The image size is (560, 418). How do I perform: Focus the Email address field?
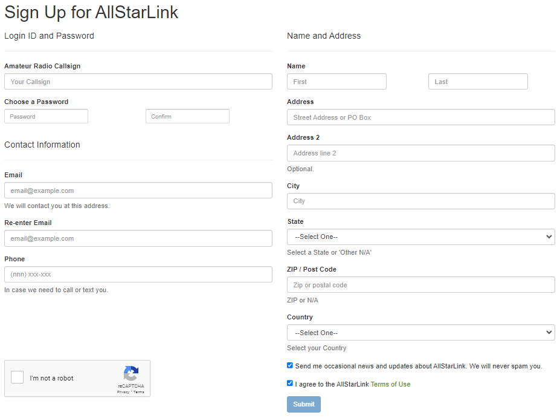coord(138,190)
